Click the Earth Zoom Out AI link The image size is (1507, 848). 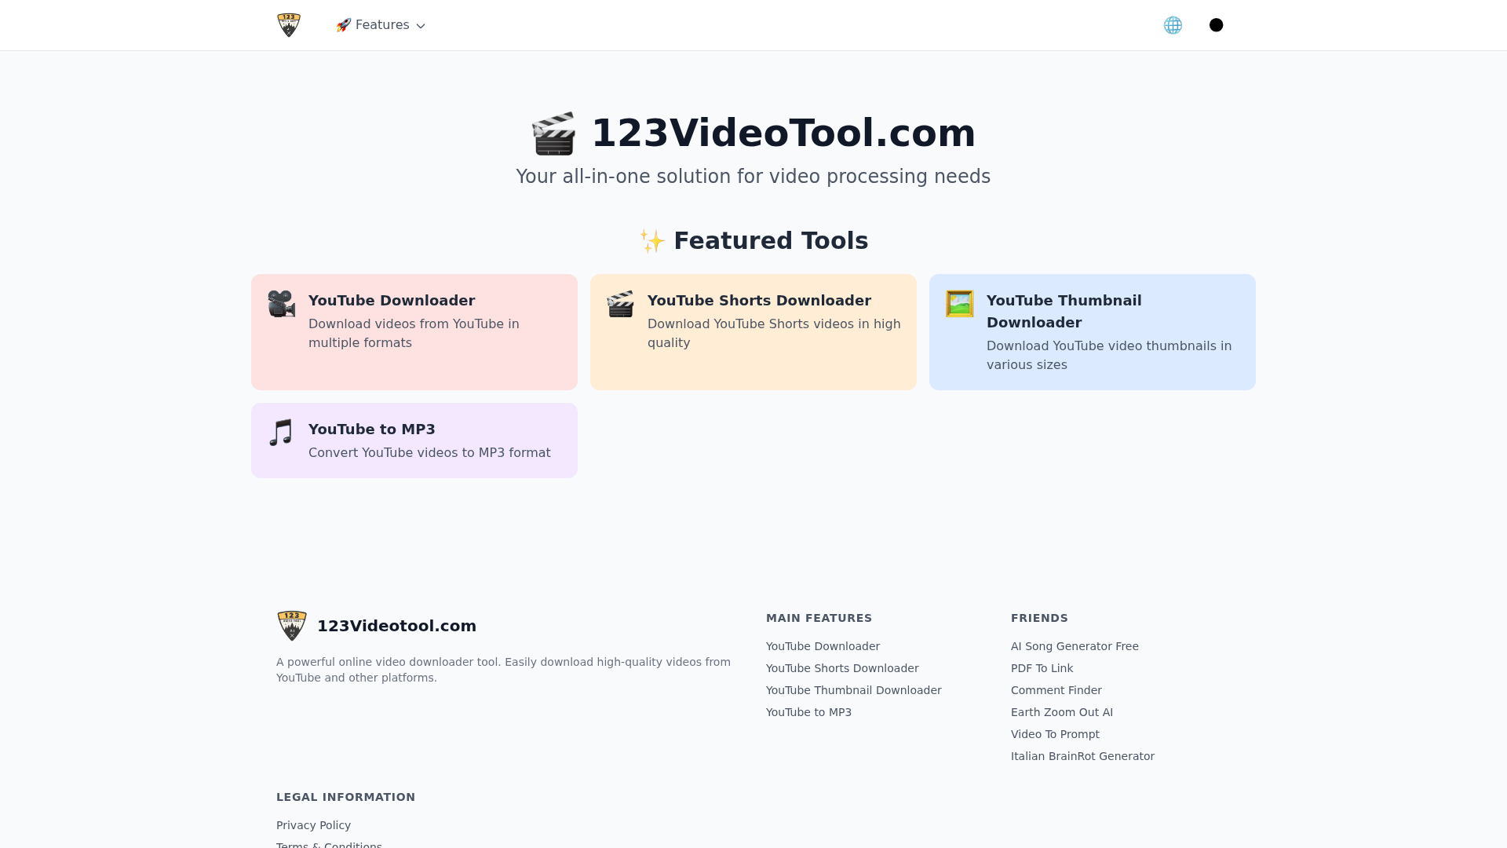click(x=1061, y=712)
